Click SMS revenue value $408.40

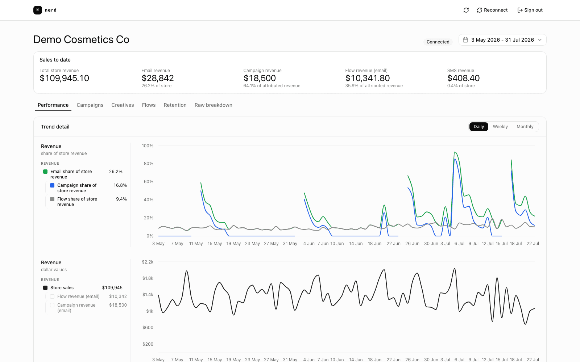[x=463, y=78]
